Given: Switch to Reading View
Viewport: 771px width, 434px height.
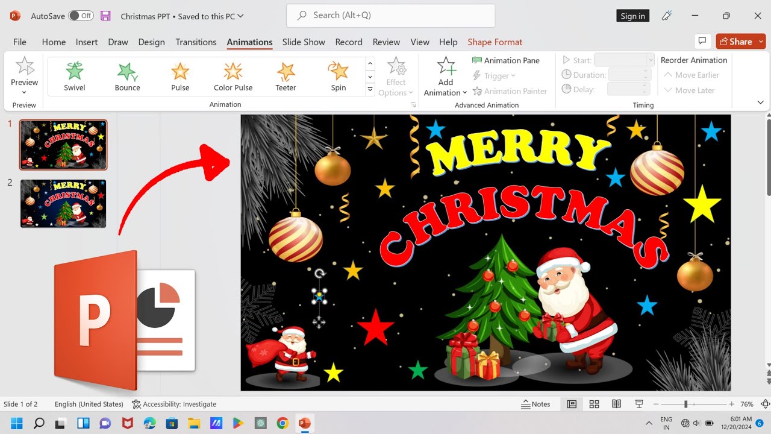Looking at the screenshot, I should (616, 404).
